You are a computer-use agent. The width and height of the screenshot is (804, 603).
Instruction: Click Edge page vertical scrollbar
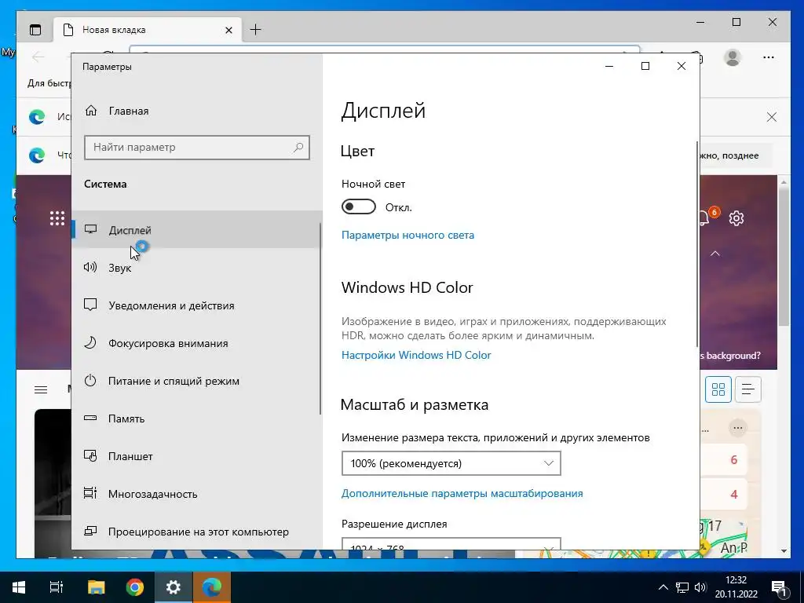tap(784, 257)
